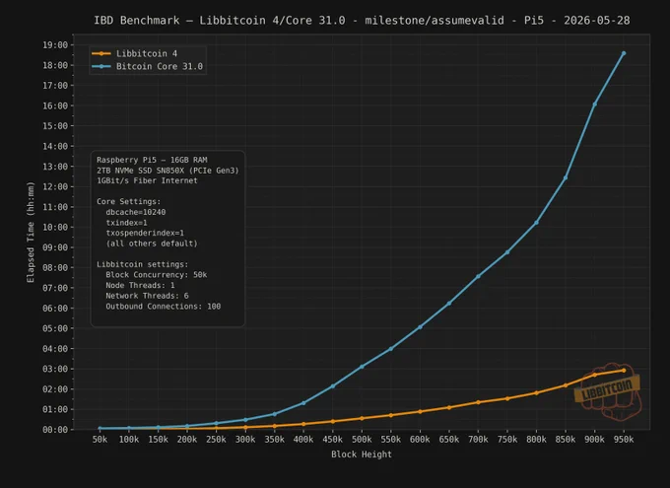Click the dbcache=10240 setting text
The height and width of the screenshot is (488, 670).
136,212
